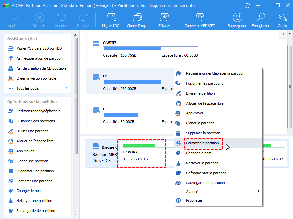Click partition list scrollbar down arrow

click(290, 131)
